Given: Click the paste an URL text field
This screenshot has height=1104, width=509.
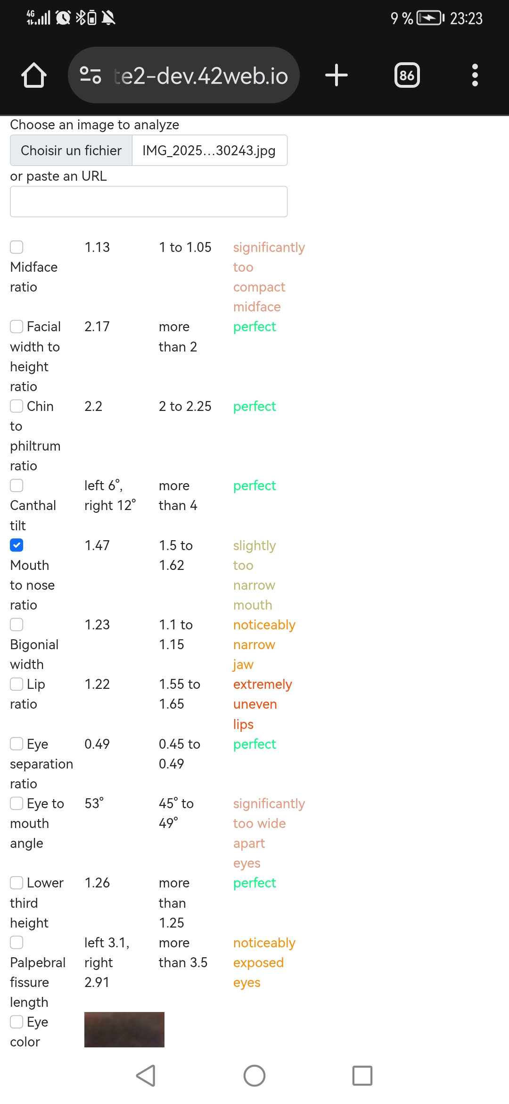Looking at the screenshot, I should tap(148, 201).
